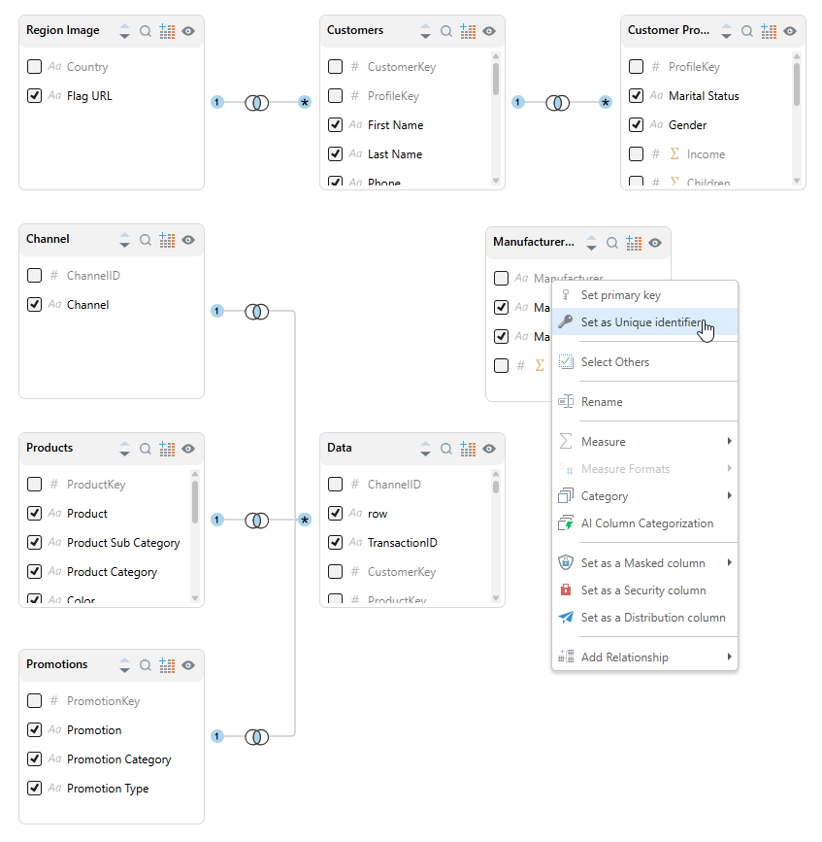This screenshot has width=822, height=842.
Task: Select Set as Unique identifier
Action: point(641,322)
